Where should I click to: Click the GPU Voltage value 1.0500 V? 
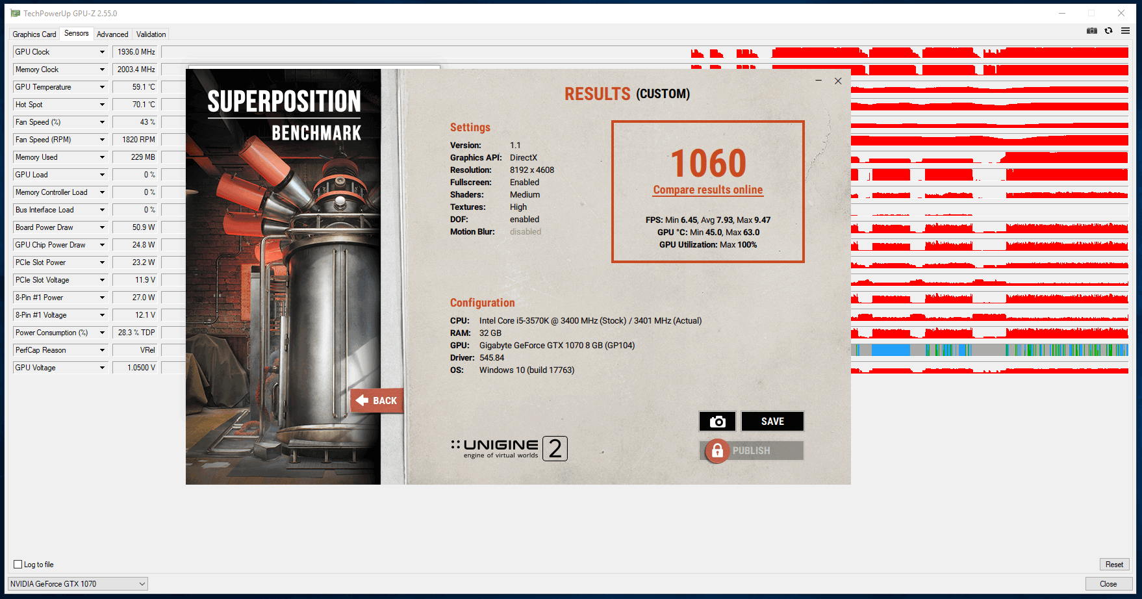136,368
